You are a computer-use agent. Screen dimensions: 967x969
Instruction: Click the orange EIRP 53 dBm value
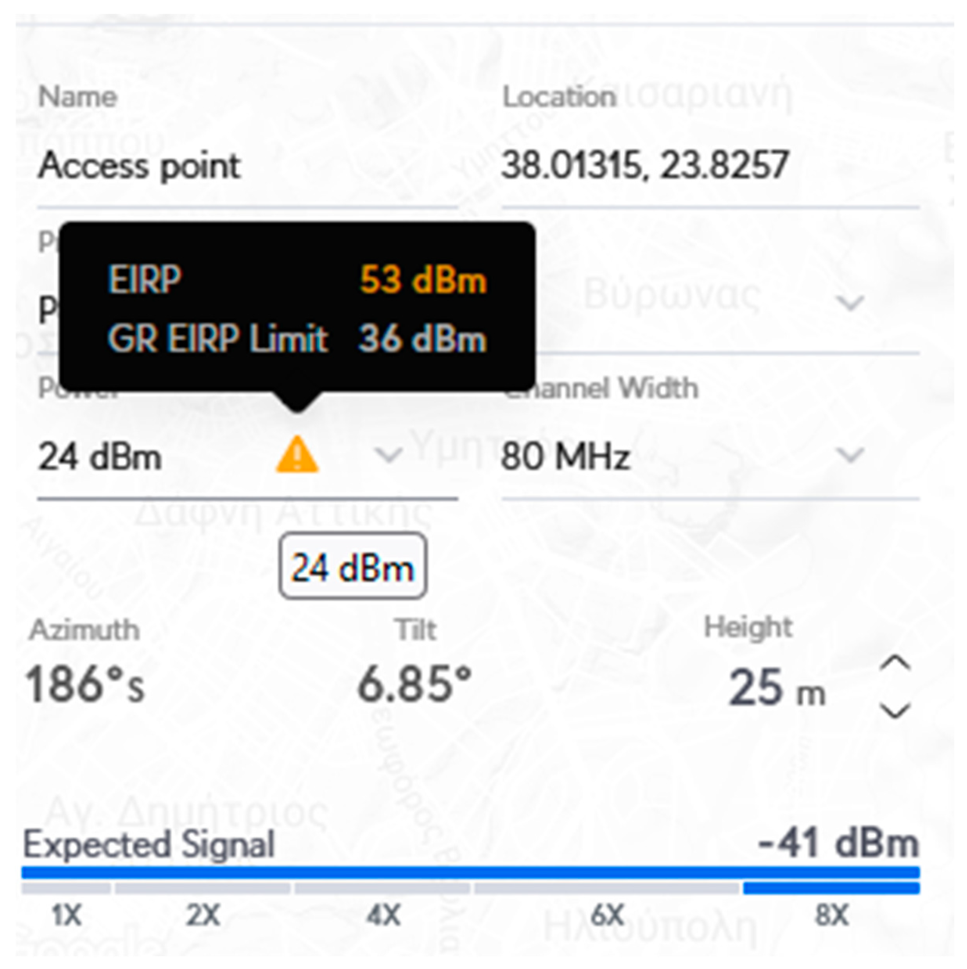tap(423, 279)
